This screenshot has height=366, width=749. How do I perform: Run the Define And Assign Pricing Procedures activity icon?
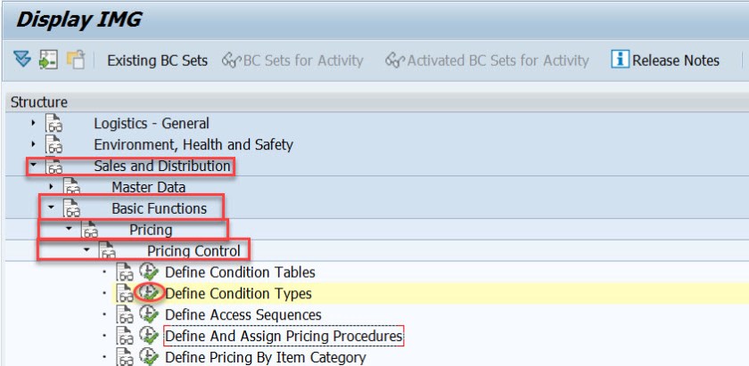(149, 336)
